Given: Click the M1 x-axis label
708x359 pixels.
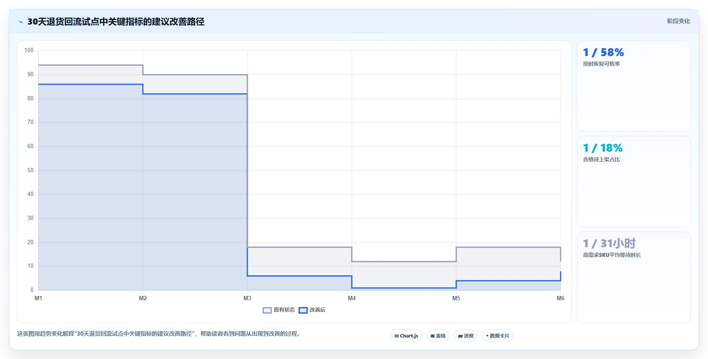Looking at the screenshot, I should (39, 298).
